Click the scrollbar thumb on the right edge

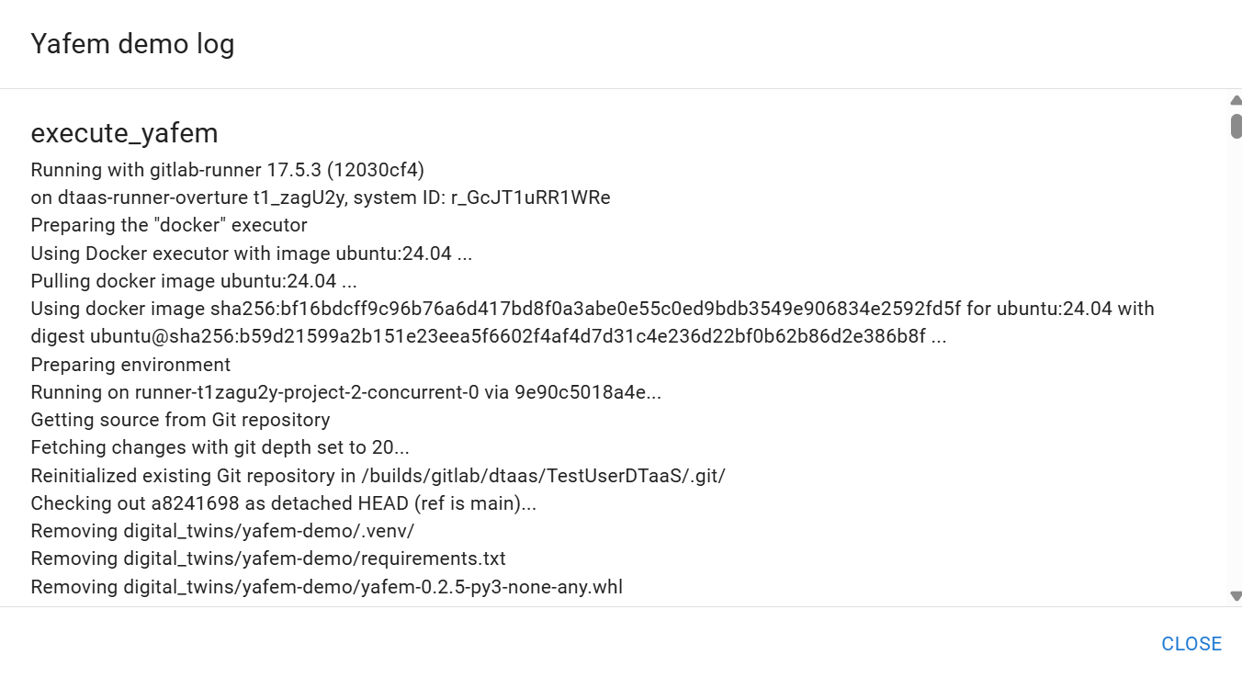point(1234,124)
